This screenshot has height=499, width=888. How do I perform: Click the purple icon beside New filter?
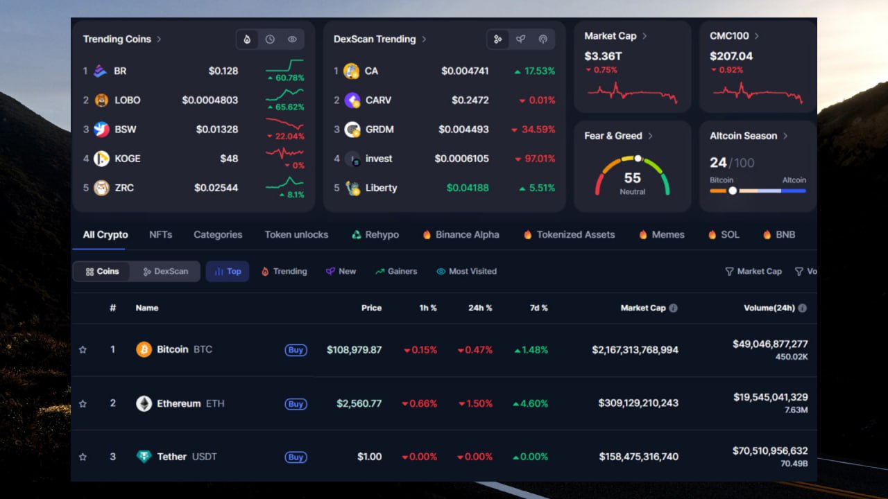330,271
